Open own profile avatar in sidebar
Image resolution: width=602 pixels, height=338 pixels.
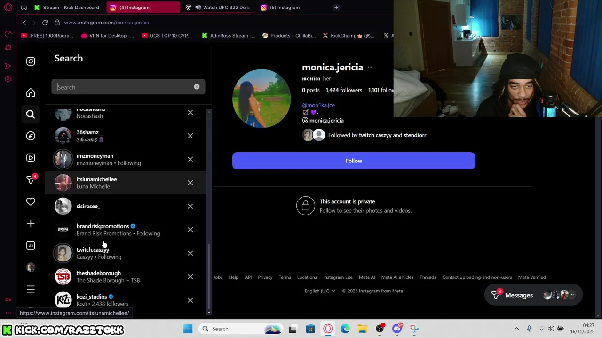click(31, 267)
